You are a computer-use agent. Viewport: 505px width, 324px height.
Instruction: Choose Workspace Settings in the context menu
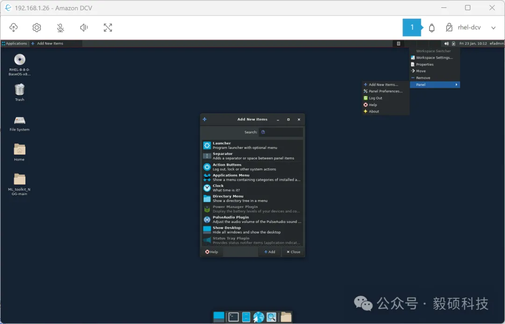[434, 58]
